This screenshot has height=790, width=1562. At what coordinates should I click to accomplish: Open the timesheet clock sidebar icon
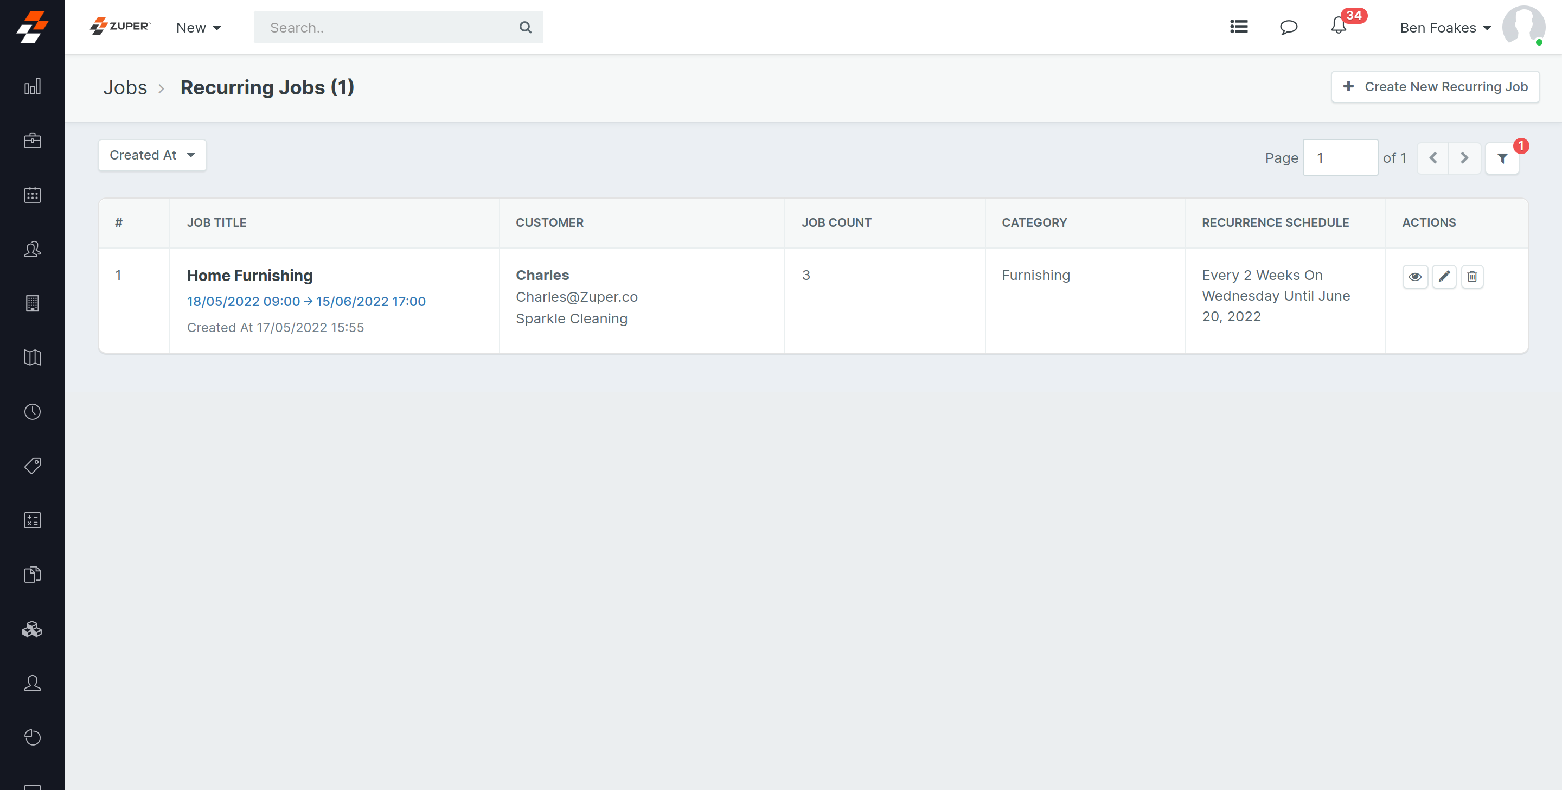(32, 412)
